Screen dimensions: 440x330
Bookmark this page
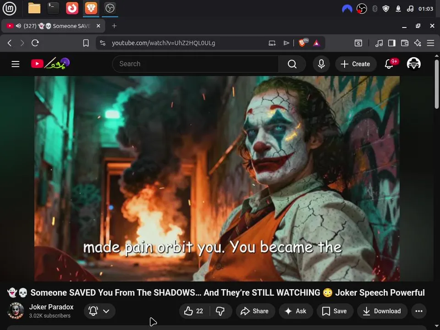coord(86,43)
